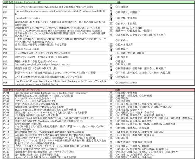Click the PG21 number cell
Image resolution: width=195 pixels, height=159 pixels.
[x=9, y=155]
